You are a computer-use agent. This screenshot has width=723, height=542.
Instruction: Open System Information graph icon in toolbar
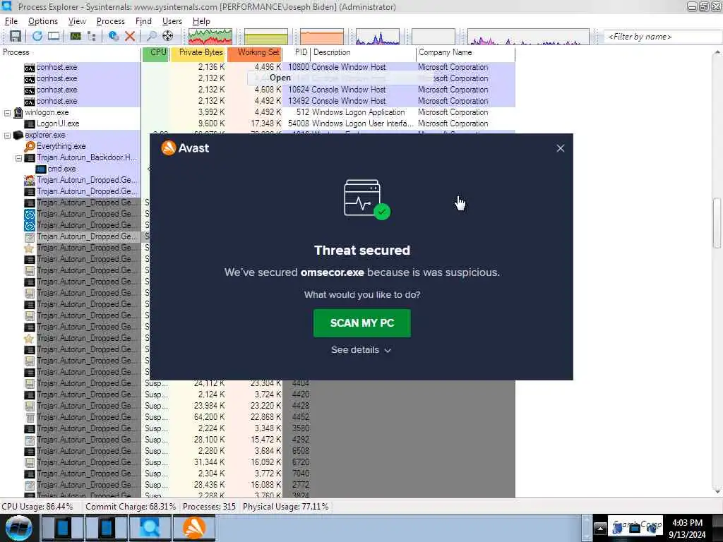76,36
